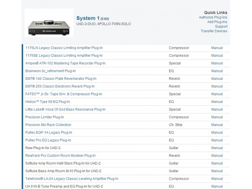The height and width of the screenshot is (189, 252).
Task: Select Softube Amp Room Half-Stack Plug-In text
Action: (x=63, y=163)
